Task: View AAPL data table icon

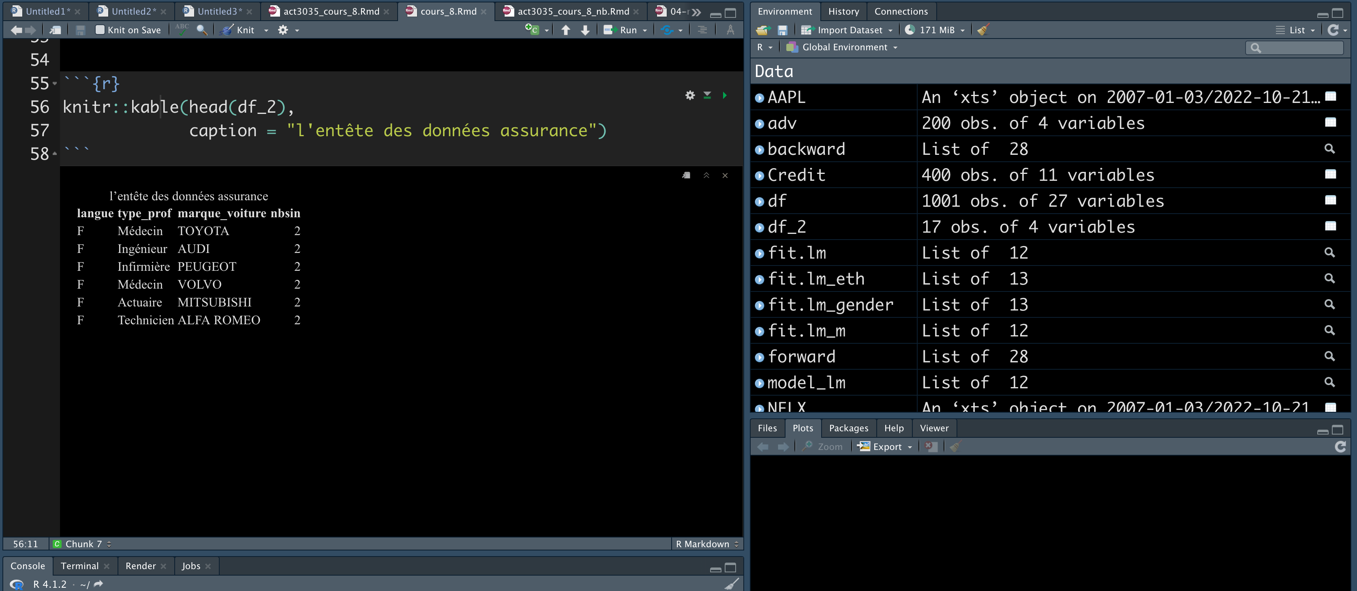Action: point(1330,96)
